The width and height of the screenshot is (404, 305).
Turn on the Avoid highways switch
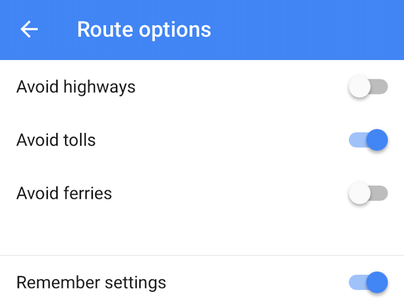click(368, 87)
